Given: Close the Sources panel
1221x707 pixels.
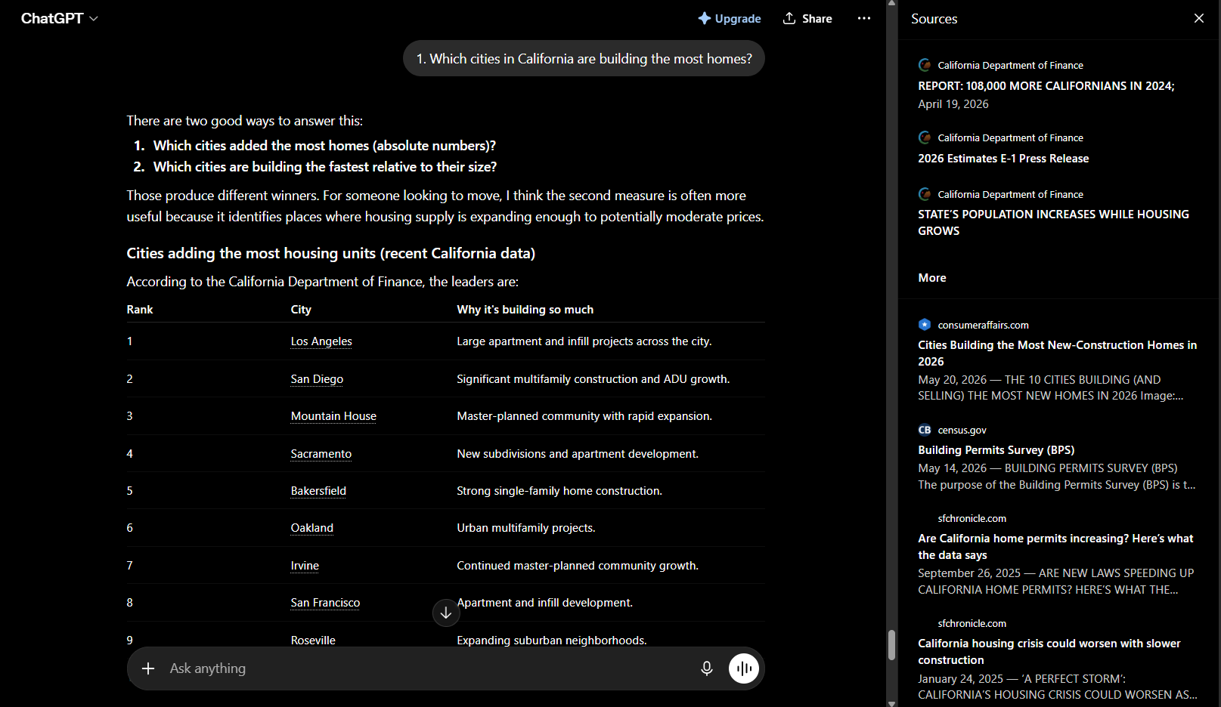Looking at the screenshot, I should [x=1199, y=18].
